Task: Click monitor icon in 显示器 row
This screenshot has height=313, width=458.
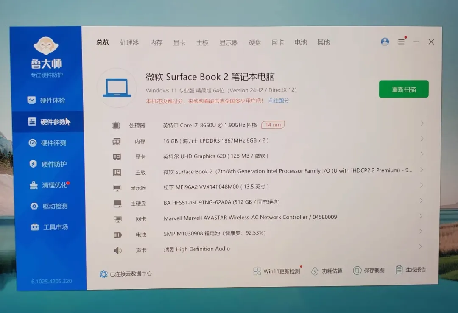Action: (117, 188)
